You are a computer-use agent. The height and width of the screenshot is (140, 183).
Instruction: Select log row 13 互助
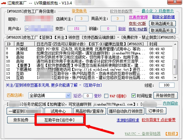pyautogui.click(x=89, y=74)
